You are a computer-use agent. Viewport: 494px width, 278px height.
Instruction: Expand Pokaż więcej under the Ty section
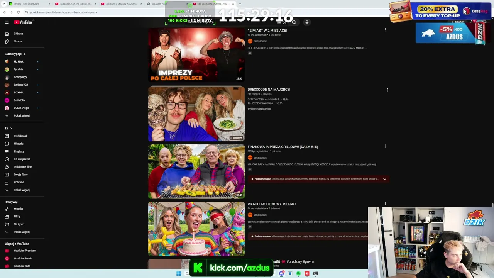(x=22, y=190)
